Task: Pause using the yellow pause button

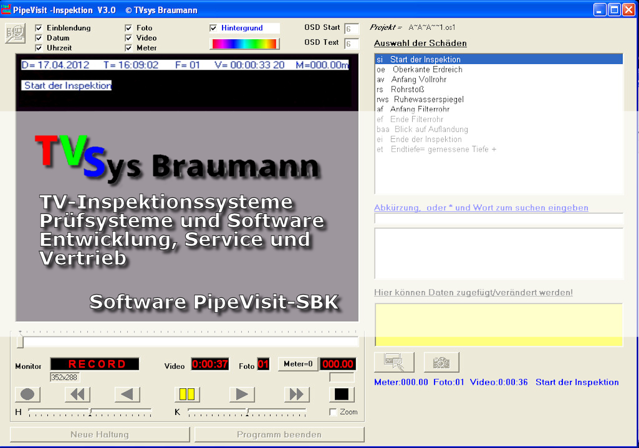Action: click(x=187, y=394)
